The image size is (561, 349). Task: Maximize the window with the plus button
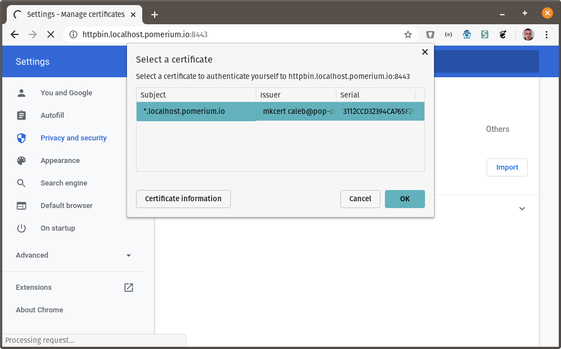pos(525,13)
